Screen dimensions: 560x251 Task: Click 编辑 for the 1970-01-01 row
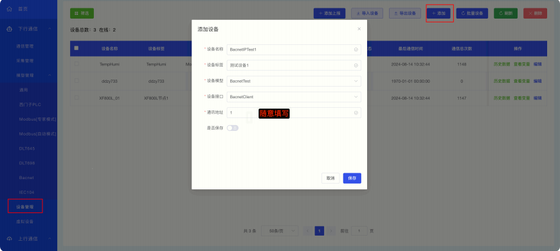tap(537, 81)
